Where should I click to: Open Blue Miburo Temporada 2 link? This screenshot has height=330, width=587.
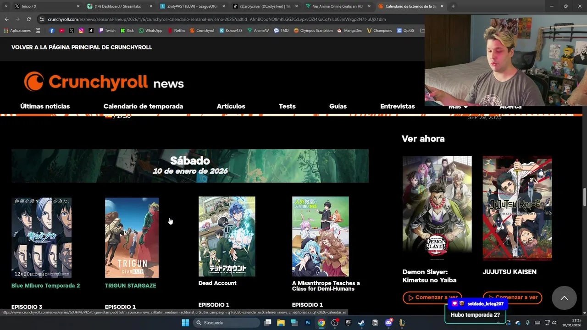[45, 286]
